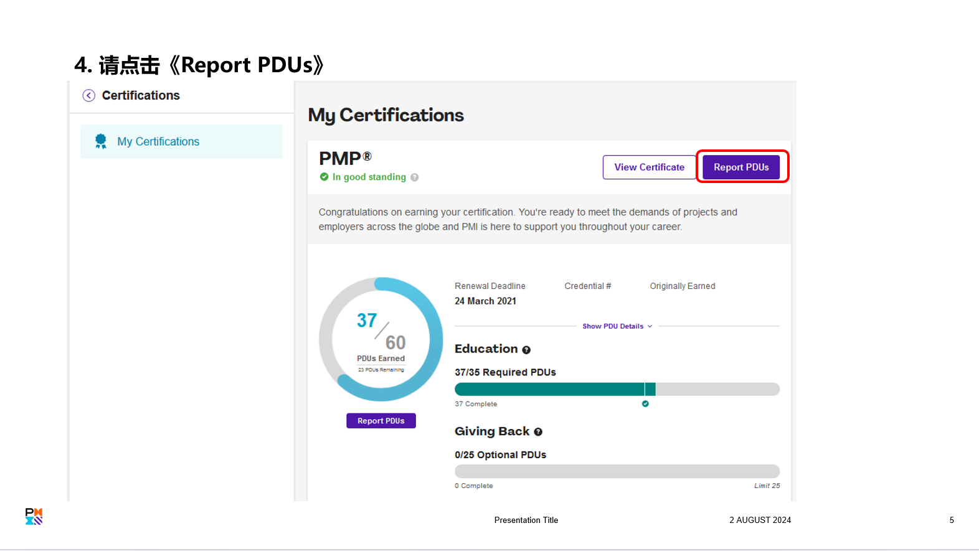Click the Credential # label

click(x=588, y=286)
